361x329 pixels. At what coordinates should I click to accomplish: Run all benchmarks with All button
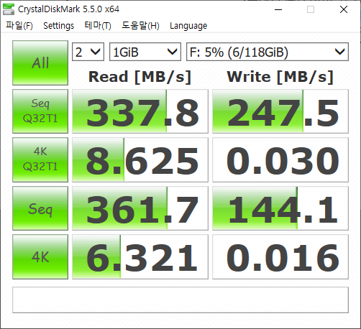tap(40, 62)
